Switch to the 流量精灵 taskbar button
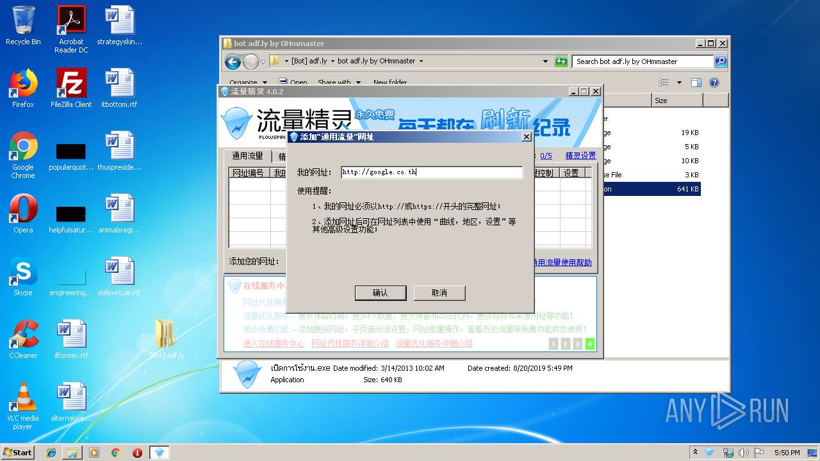This screenshot has height=461, width=820. coord(160,453)
